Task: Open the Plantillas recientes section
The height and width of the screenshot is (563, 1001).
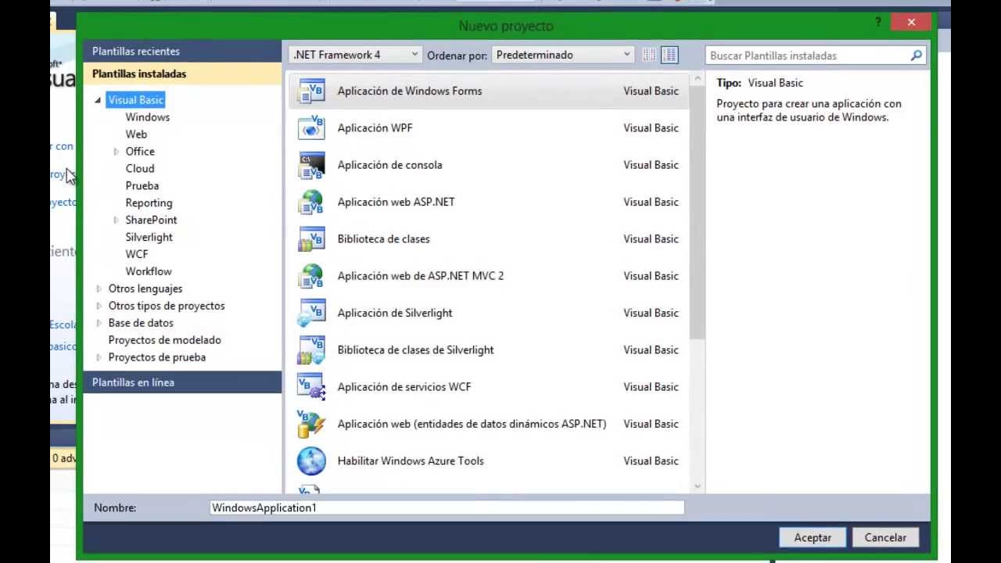Action: 182,52
